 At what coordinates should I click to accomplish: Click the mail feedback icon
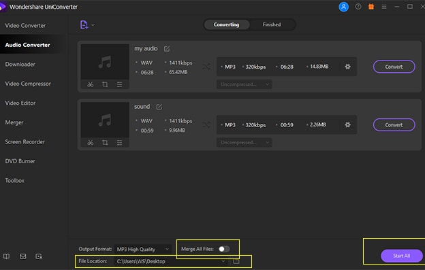coord(23,256)
